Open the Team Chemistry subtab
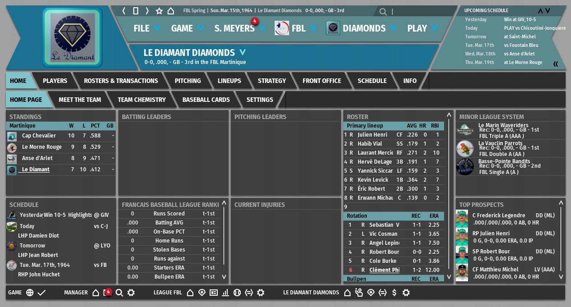This screenshot has width=571, height=307. pos(141,100)
